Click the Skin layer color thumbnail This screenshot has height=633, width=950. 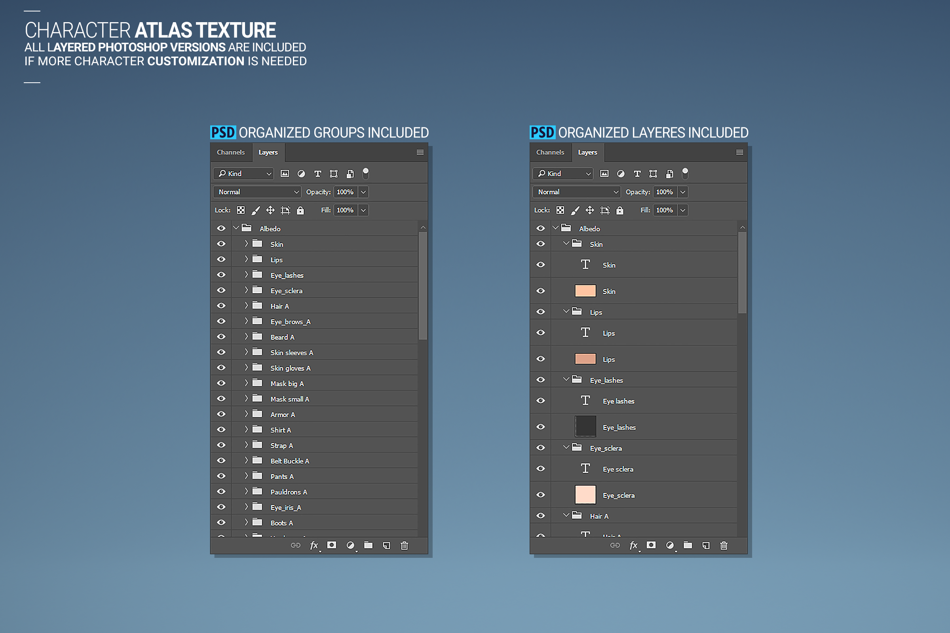[x=585, y=291]
